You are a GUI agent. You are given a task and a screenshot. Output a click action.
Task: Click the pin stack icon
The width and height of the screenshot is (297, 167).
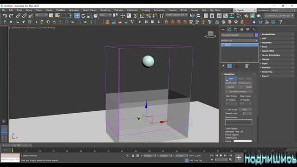coord(223,66)
